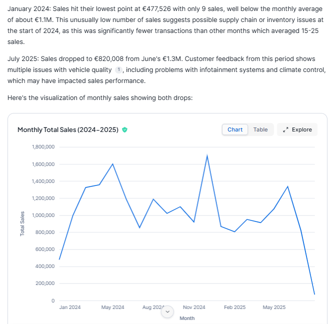Click the 'Feb 2025' x-axis label
Viewport: 332px width, 324px height.
[x=234, y=307]
